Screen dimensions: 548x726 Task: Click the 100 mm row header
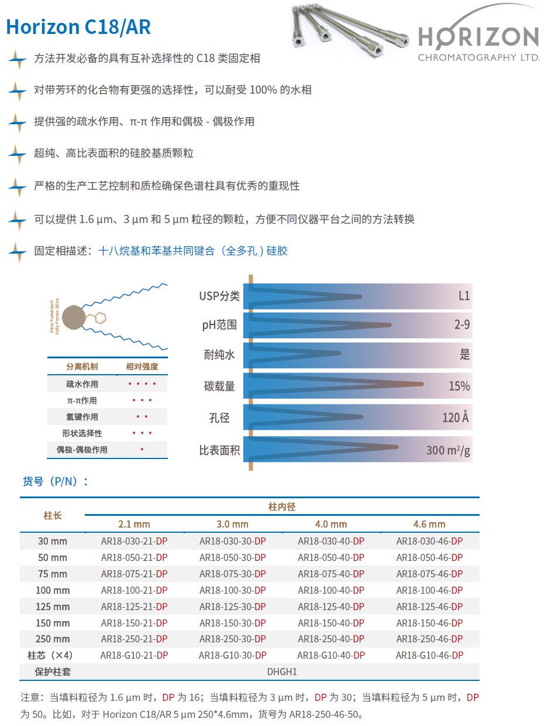(x=53, y=590)
